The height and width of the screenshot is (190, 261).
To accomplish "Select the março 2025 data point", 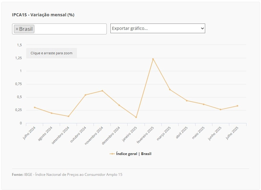I will (170, 90).
